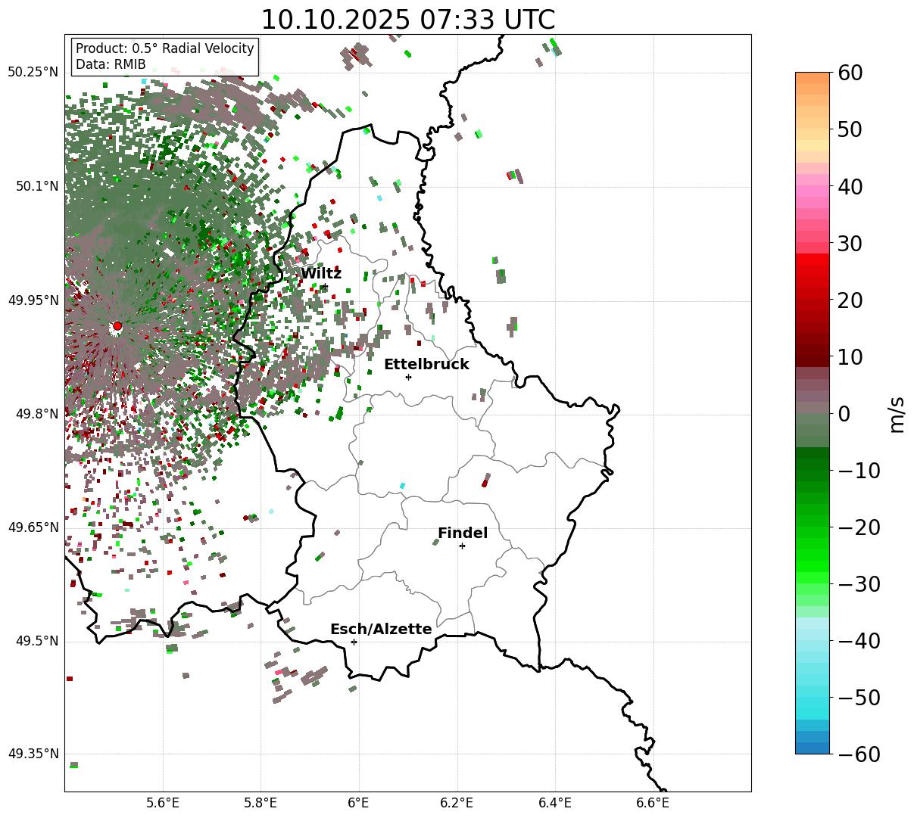This screenshot has width=914, height=818.
Task: Click the 50.25°N latitude label
Action: coord(33,73)
